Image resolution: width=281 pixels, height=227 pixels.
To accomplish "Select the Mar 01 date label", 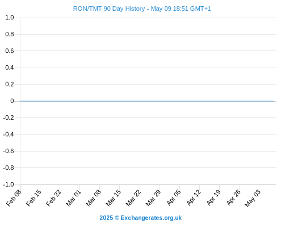I will click(x=74, y=198).
